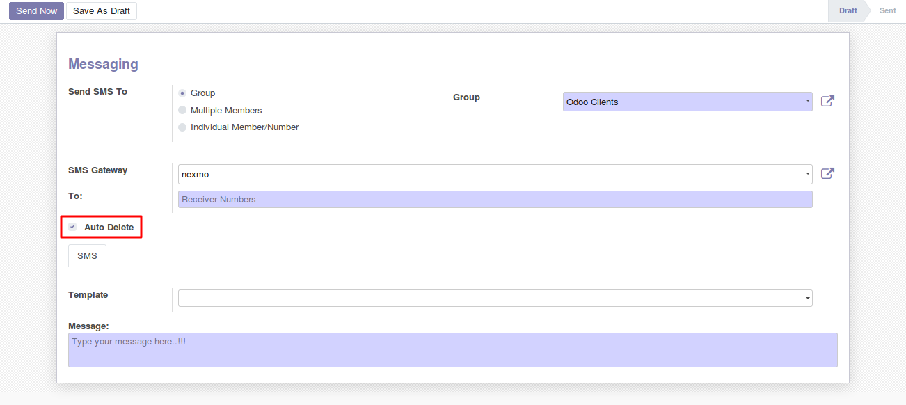Screen dimensions: 906x405
Task: Click the Sent status stage
Action: [x=887, y=11]
